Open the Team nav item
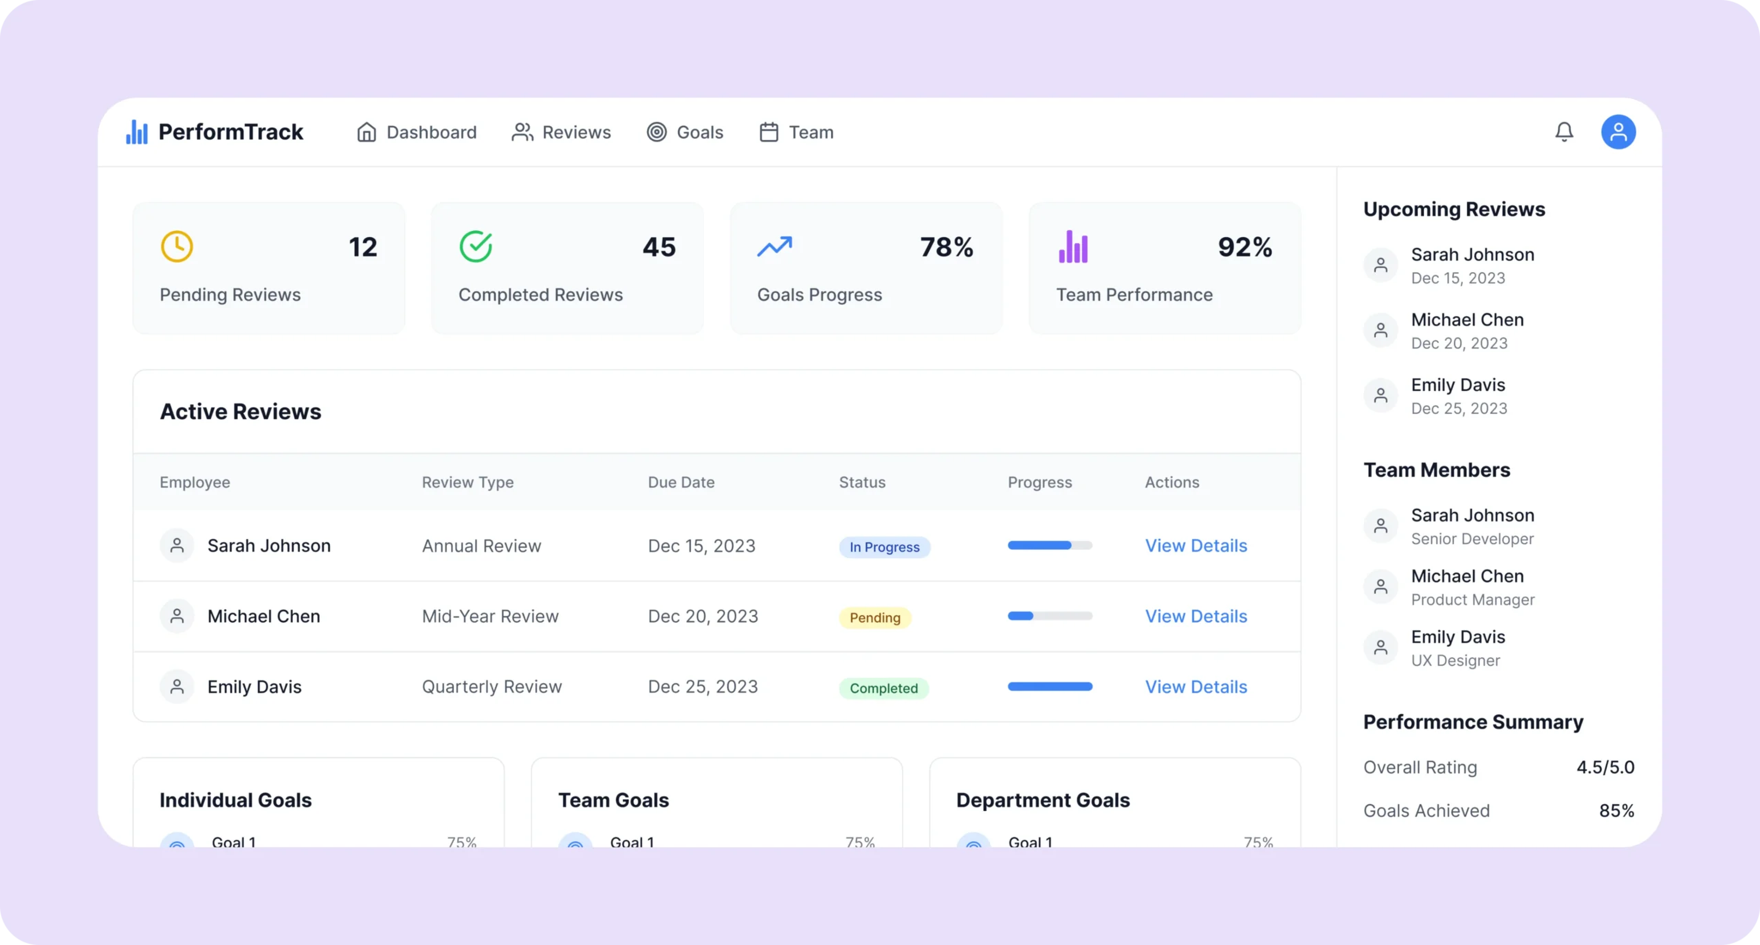This screenshot has width=1760, height=945. point(796,132)
